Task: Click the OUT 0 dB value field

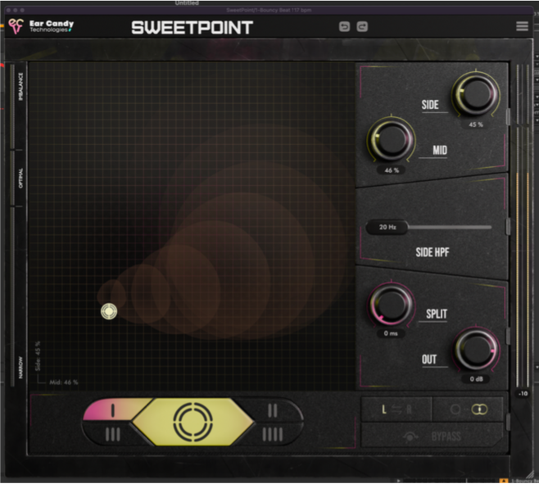Action: tap(477, 379)
